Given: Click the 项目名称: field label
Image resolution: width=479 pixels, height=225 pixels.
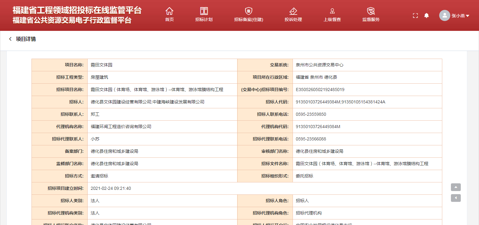Looking at the screenshot, I should 74,65.
